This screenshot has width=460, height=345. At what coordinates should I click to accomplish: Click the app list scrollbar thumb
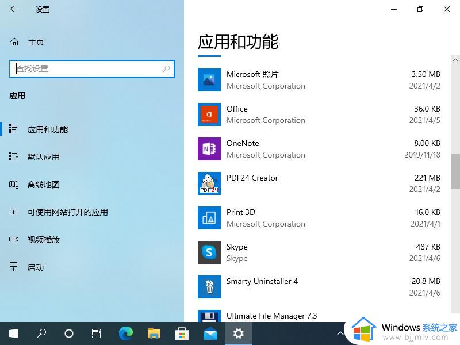455,171
